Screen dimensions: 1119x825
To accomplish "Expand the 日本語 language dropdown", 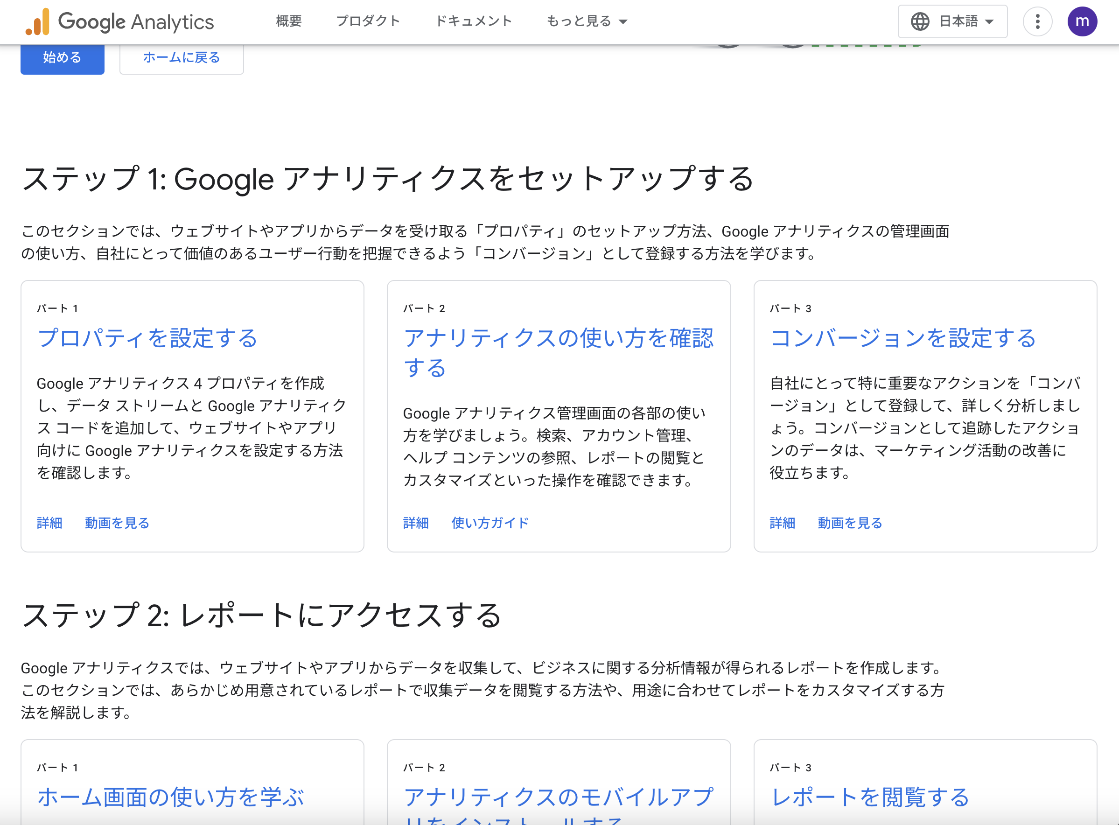I will 952,21.
